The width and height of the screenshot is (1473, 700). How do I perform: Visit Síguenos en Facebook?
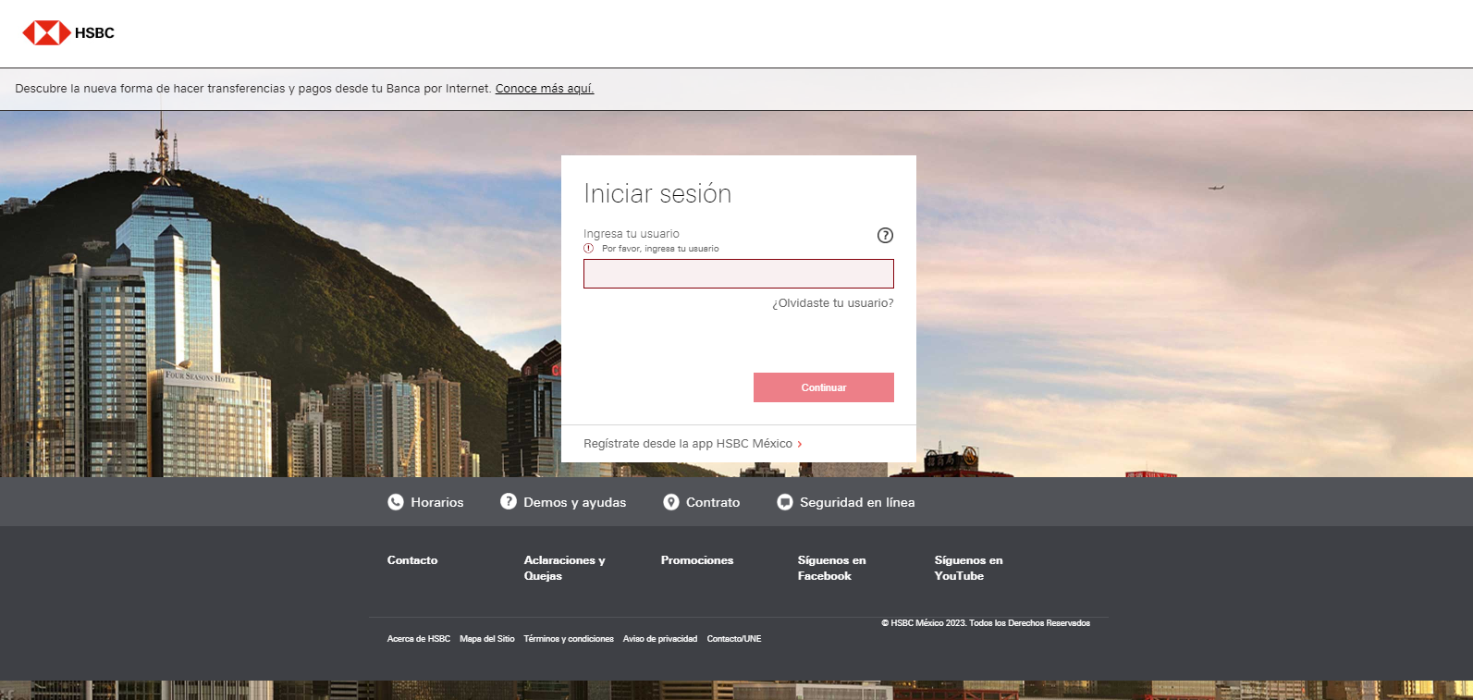coord(831,568)
